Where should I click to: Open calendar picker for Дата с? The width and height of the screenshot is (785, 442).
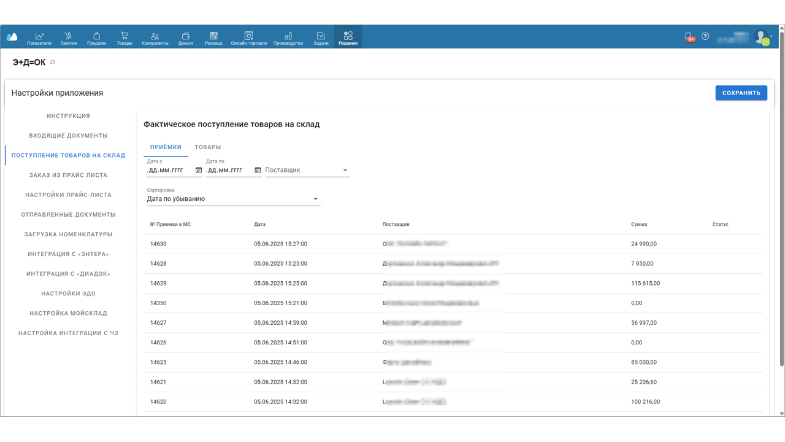coord(199,170)
